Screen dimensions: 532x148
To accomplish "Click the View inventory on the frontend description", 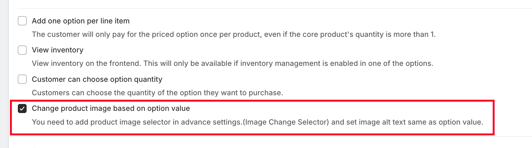I will [233, 63].
